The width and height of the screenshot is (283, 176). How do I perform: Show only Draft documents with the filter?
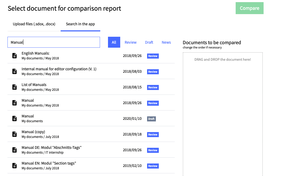point(149,42)
